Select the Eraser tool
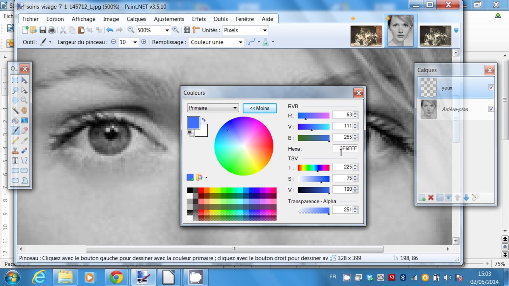The image size is (509, 286). point(24,130)
